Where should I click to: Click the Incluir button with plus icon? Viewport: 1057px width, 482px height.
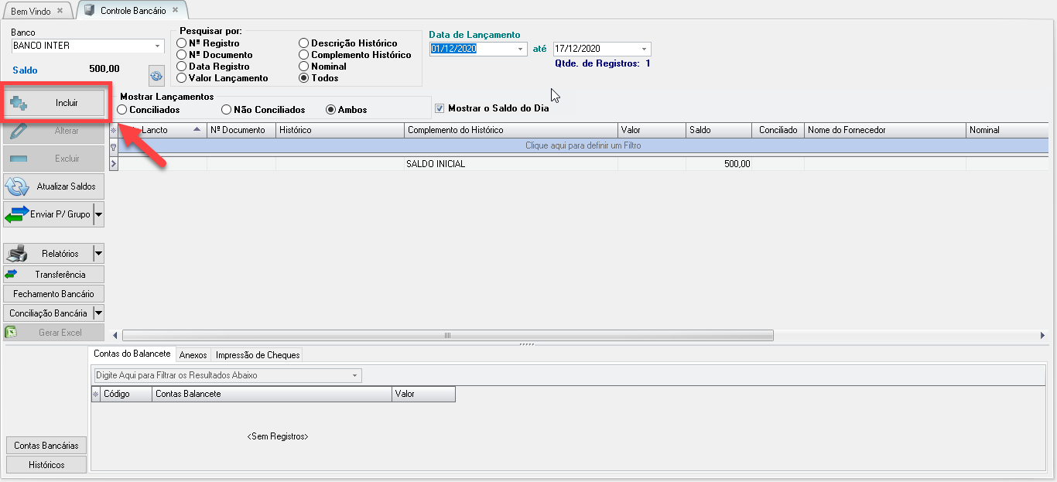coord(54,103)
